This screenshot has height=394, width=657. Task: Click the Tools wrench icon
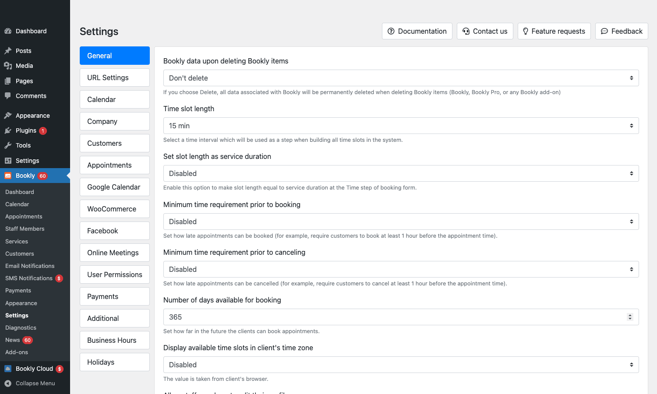(x=8, y=145)
